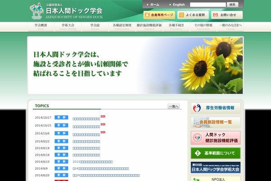Image resolution: width=271 pixels, height=181 pixels.
Task: Open the 2014/10/17 topic link
Action: tap(86, 119)
